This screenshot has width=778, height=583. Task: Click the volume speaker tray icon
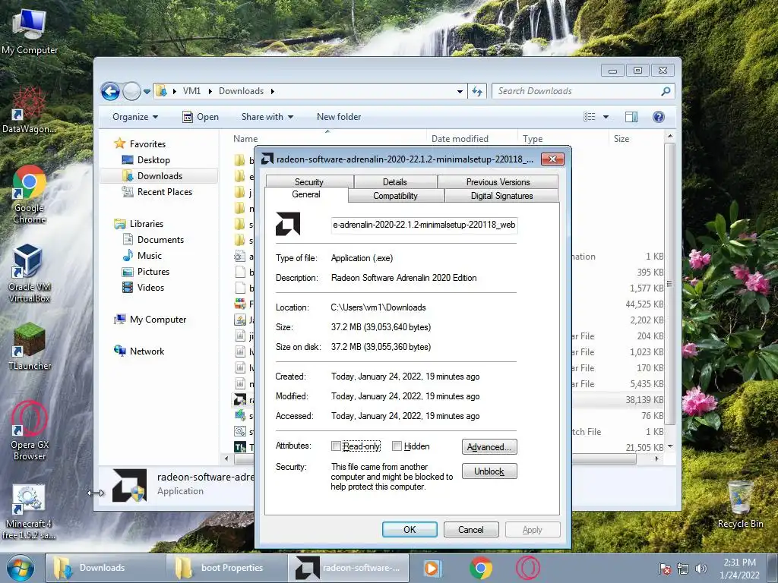tap(701, 569)
